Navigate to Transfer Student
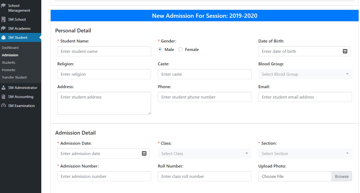 point(14,77)
